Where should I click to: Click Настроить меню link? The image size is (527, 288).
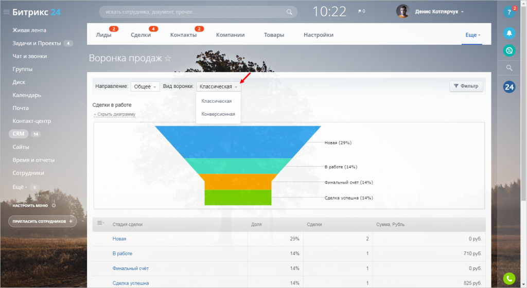[x=30, y=205]
